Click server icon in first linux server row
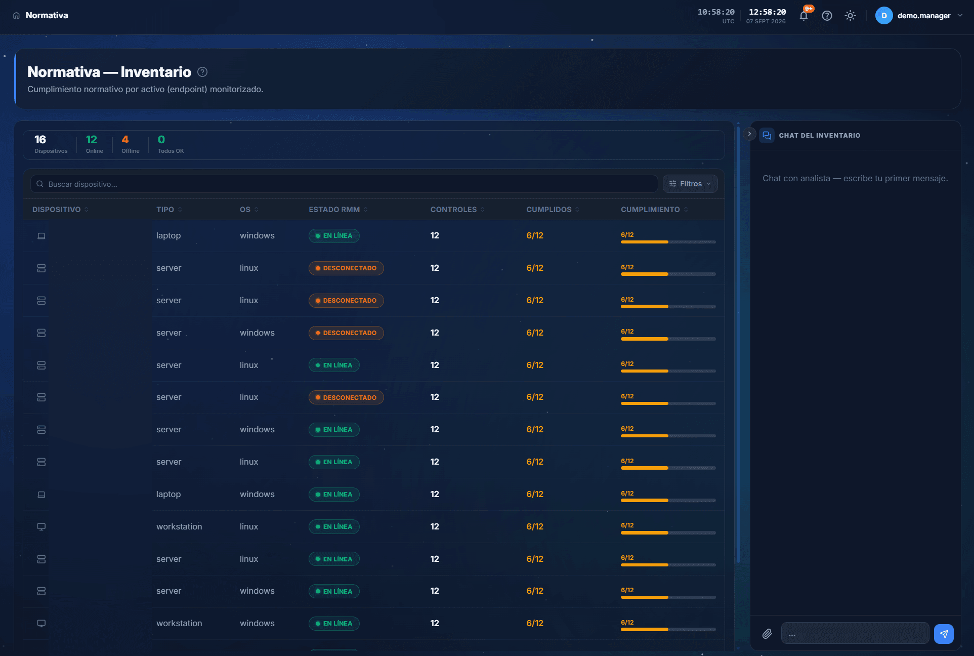The height and width of the screenshot is (656, 974). [41, 268]
